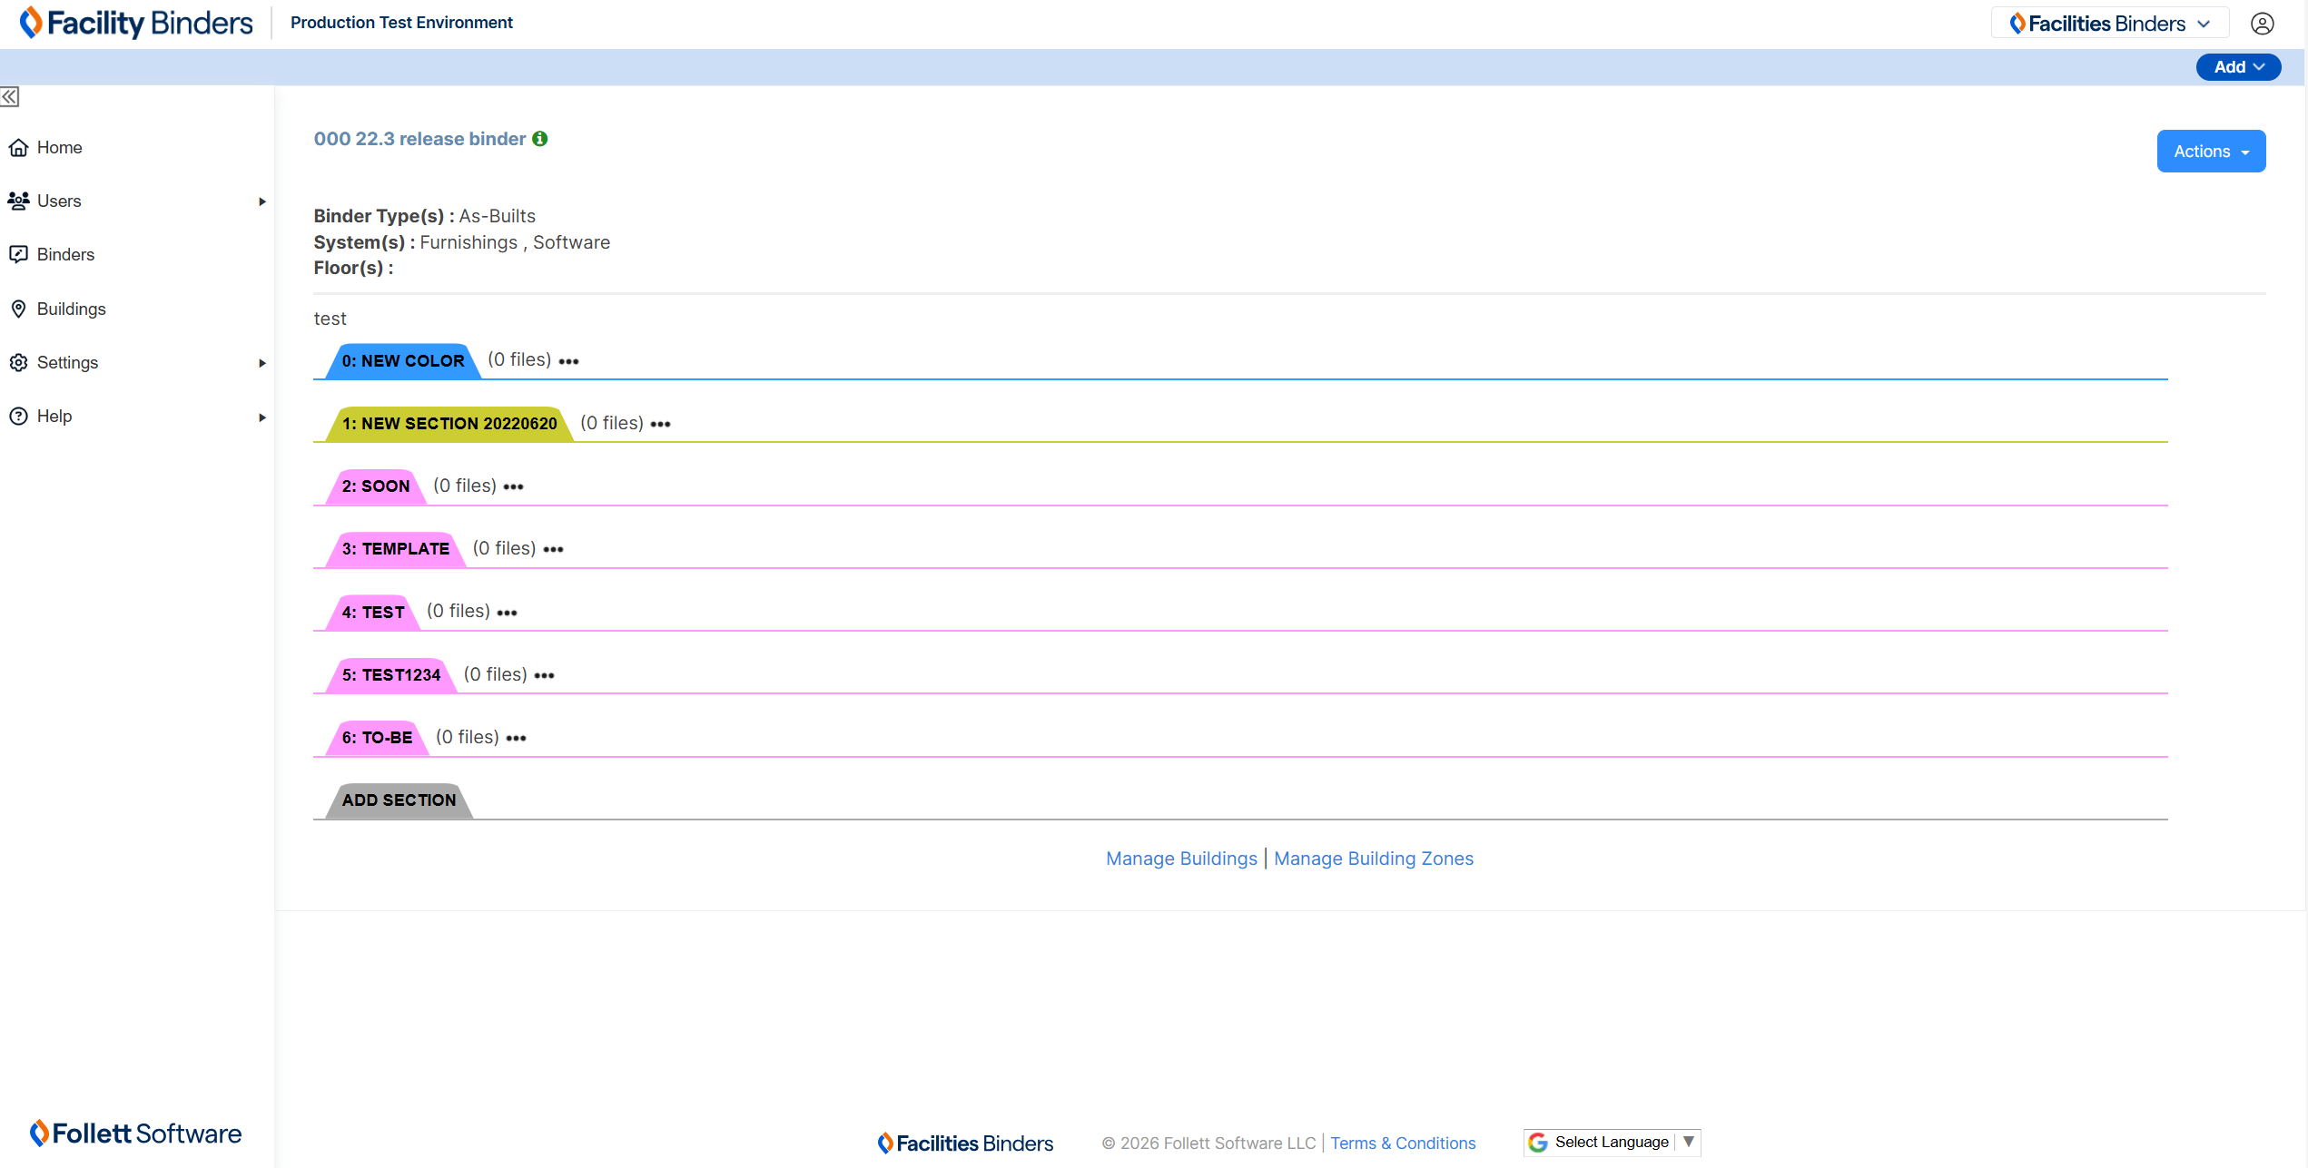Open options dots for TEMPLATE section
Screen dimensions: 2308x1168
(x=553, y=550)
